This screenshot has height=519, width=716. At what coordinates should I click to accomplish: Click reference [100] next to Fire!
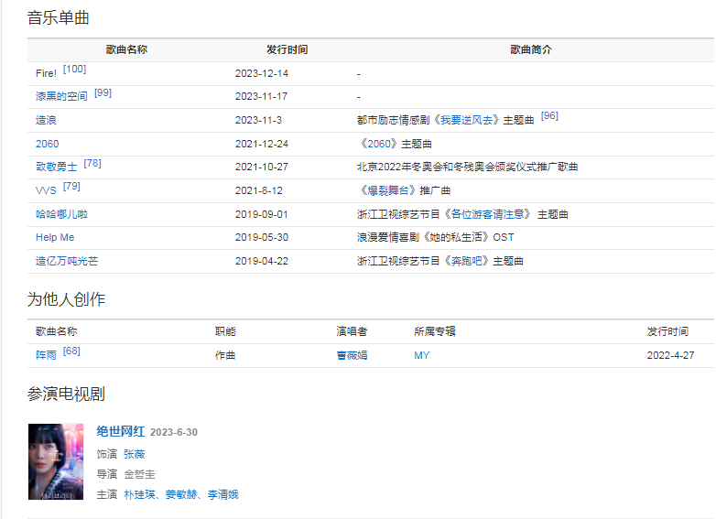75,70
